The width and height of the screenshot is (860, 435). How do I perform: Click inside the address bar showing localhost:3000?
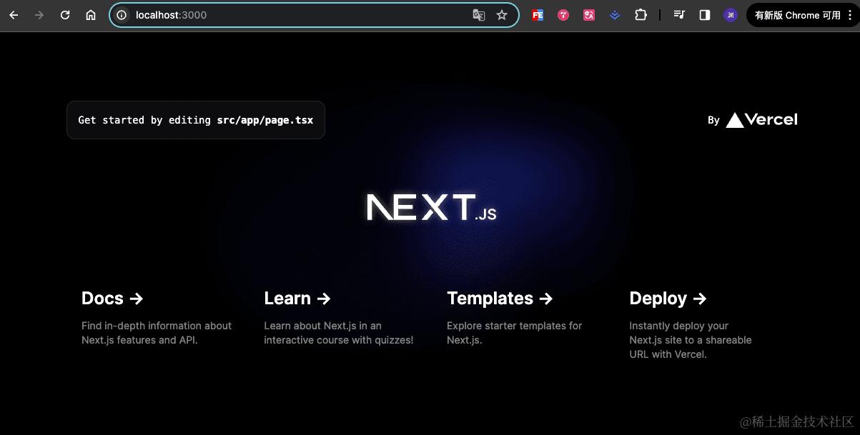[214, 15]
